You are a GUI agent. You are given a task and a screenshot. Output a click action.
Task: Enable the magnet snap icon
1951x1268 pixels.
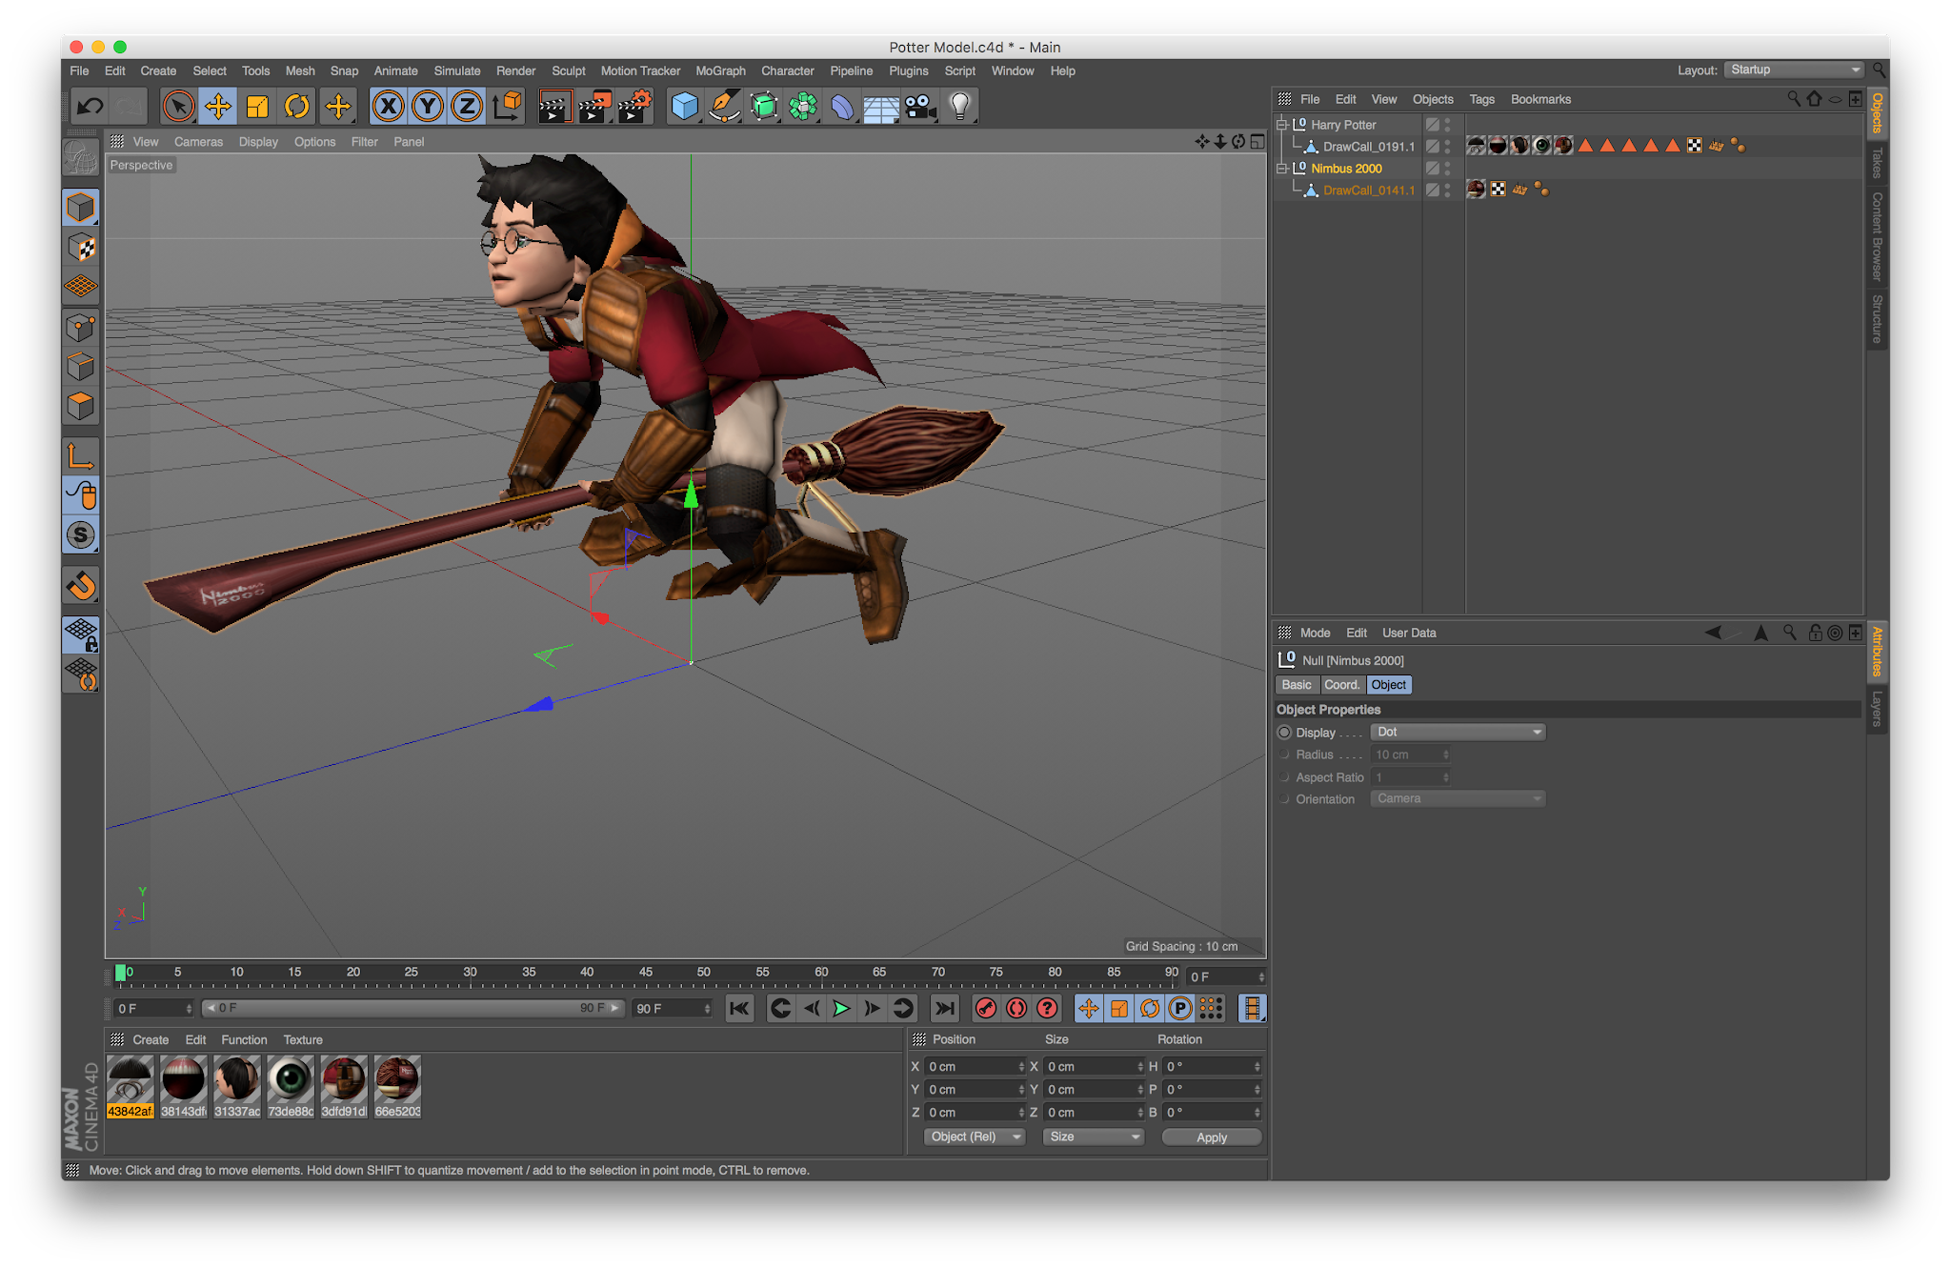point(81,584)
